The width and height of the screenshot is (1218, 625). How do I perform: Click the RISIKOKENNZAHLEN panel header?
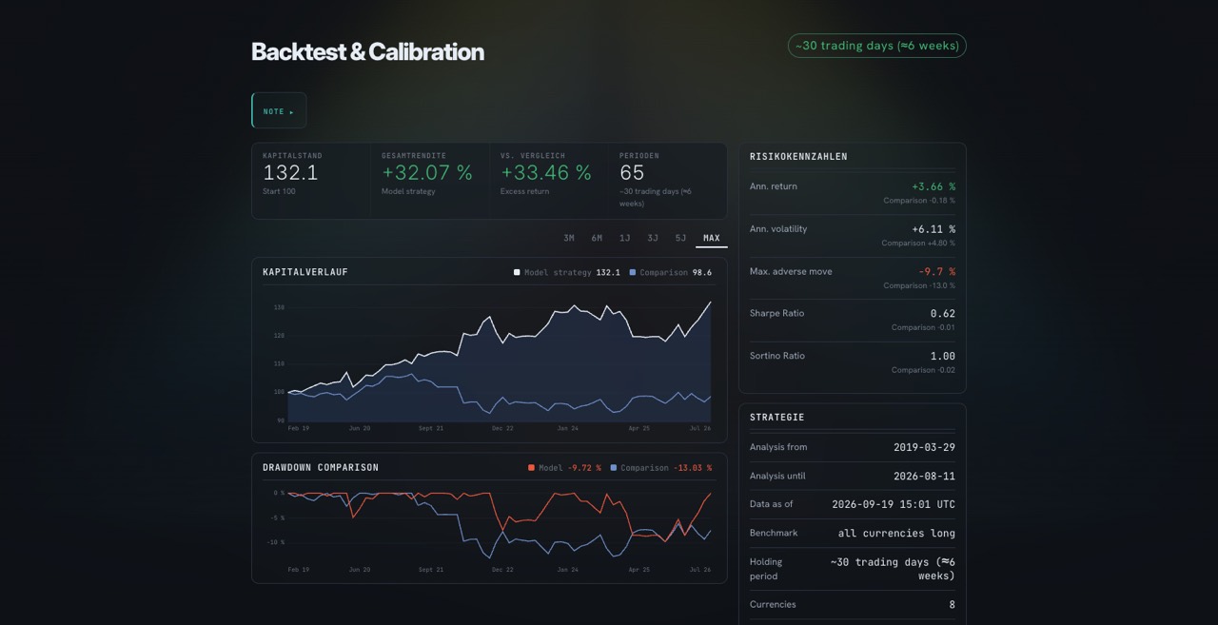coord(798,156)
